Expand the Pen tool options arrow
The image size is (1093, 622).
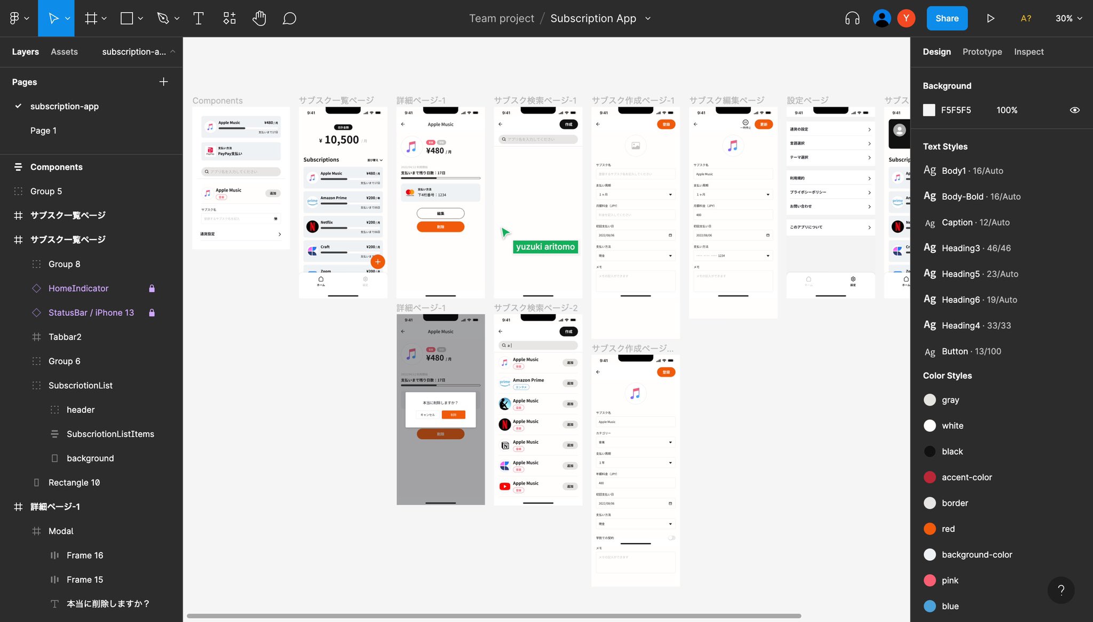click(x=177, y=19)
